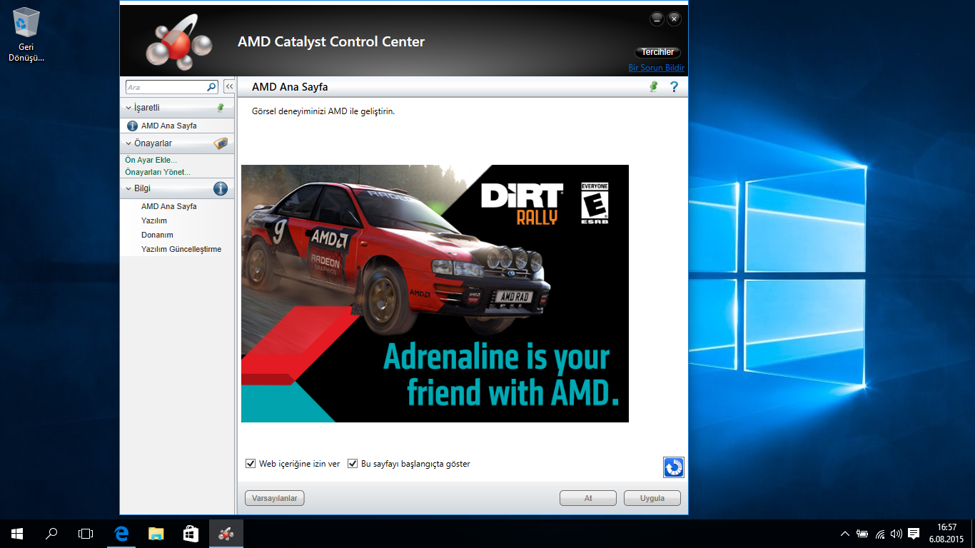The width and height of the screenshot is (975, 548).
Task: Launch Microsoft Edge from the taskbar
Action: click(121, 534)
